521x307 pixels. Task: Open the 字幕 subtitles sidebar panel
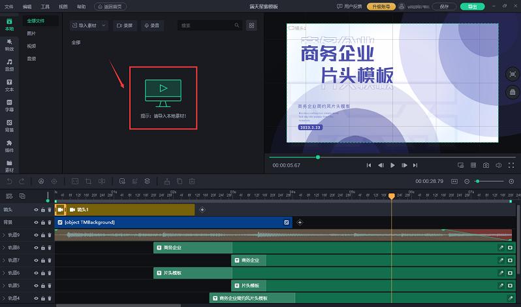click(9, 106)
